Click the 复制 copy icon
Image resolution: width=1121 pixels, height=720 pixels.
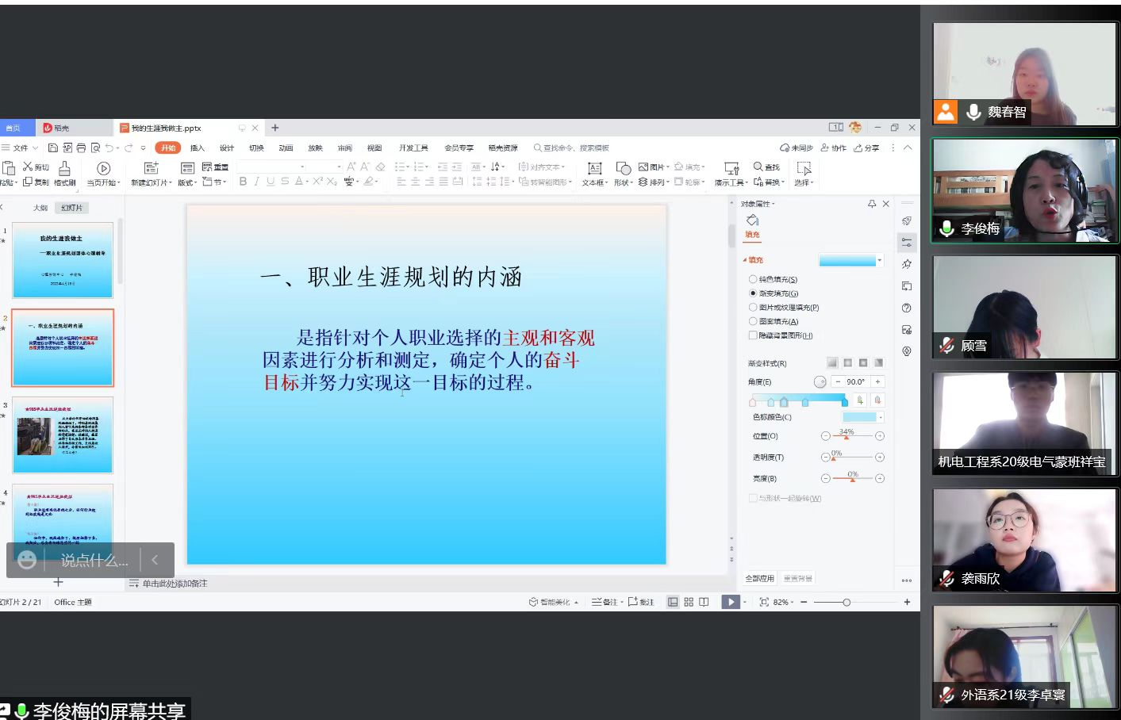(28, 182)
